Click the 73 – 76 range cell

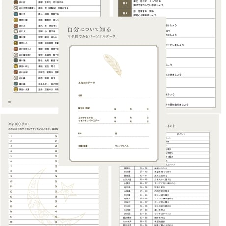[143, 206]
